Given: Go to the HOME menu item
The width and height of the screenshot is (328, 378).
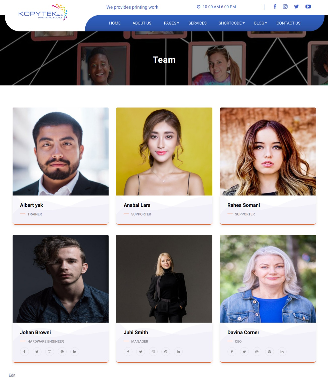Looking at the screenshot, I should coord(115,23).
